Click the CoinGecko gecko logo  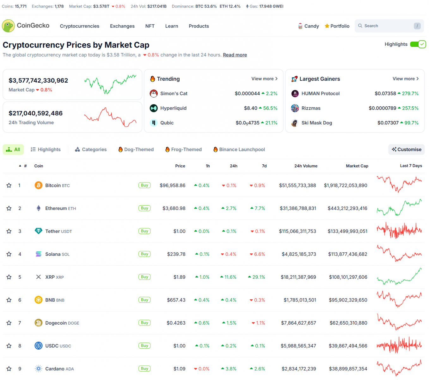9,26
